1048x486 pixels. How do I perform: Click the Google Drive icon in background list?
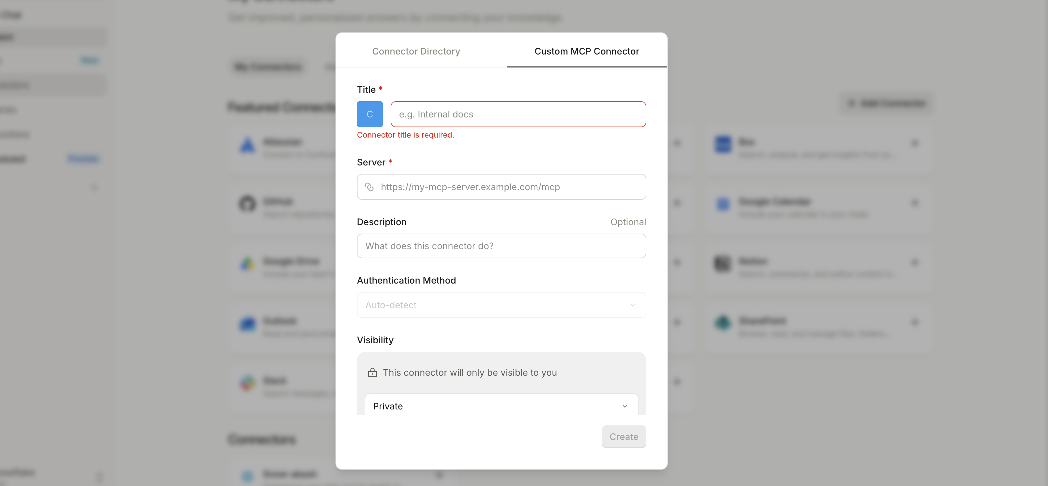(247, 264)
